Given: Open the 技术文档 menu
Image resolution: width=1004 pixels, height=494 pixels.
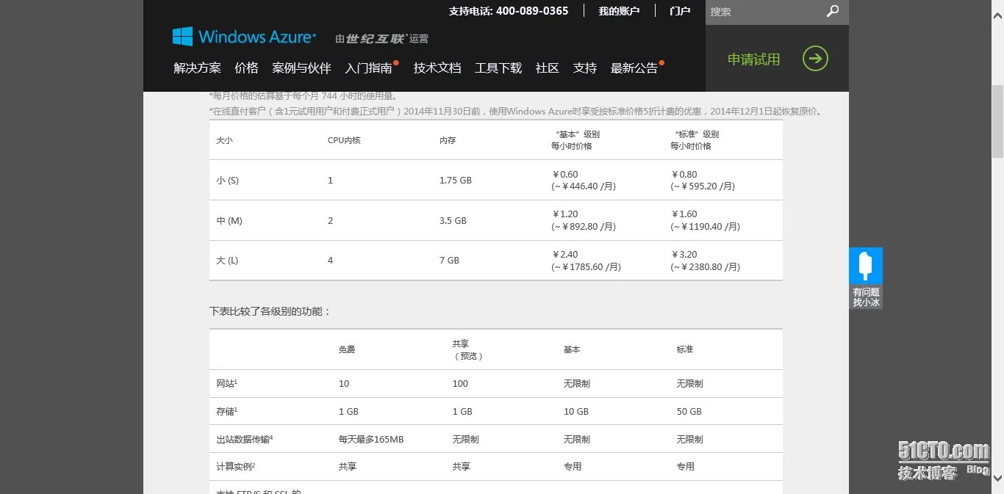Looking at the screenshot, I should (437, 68).
